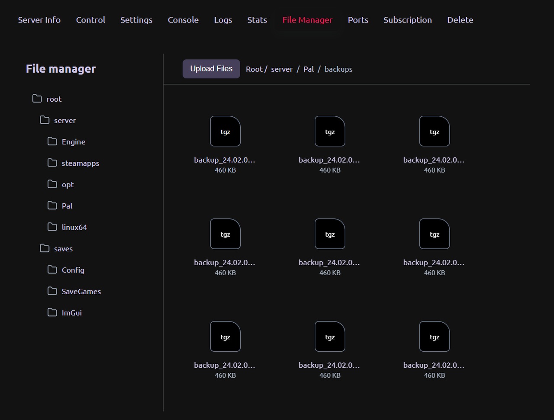
Task: Show the Stats tab
Action: click(x=257, y=20)
